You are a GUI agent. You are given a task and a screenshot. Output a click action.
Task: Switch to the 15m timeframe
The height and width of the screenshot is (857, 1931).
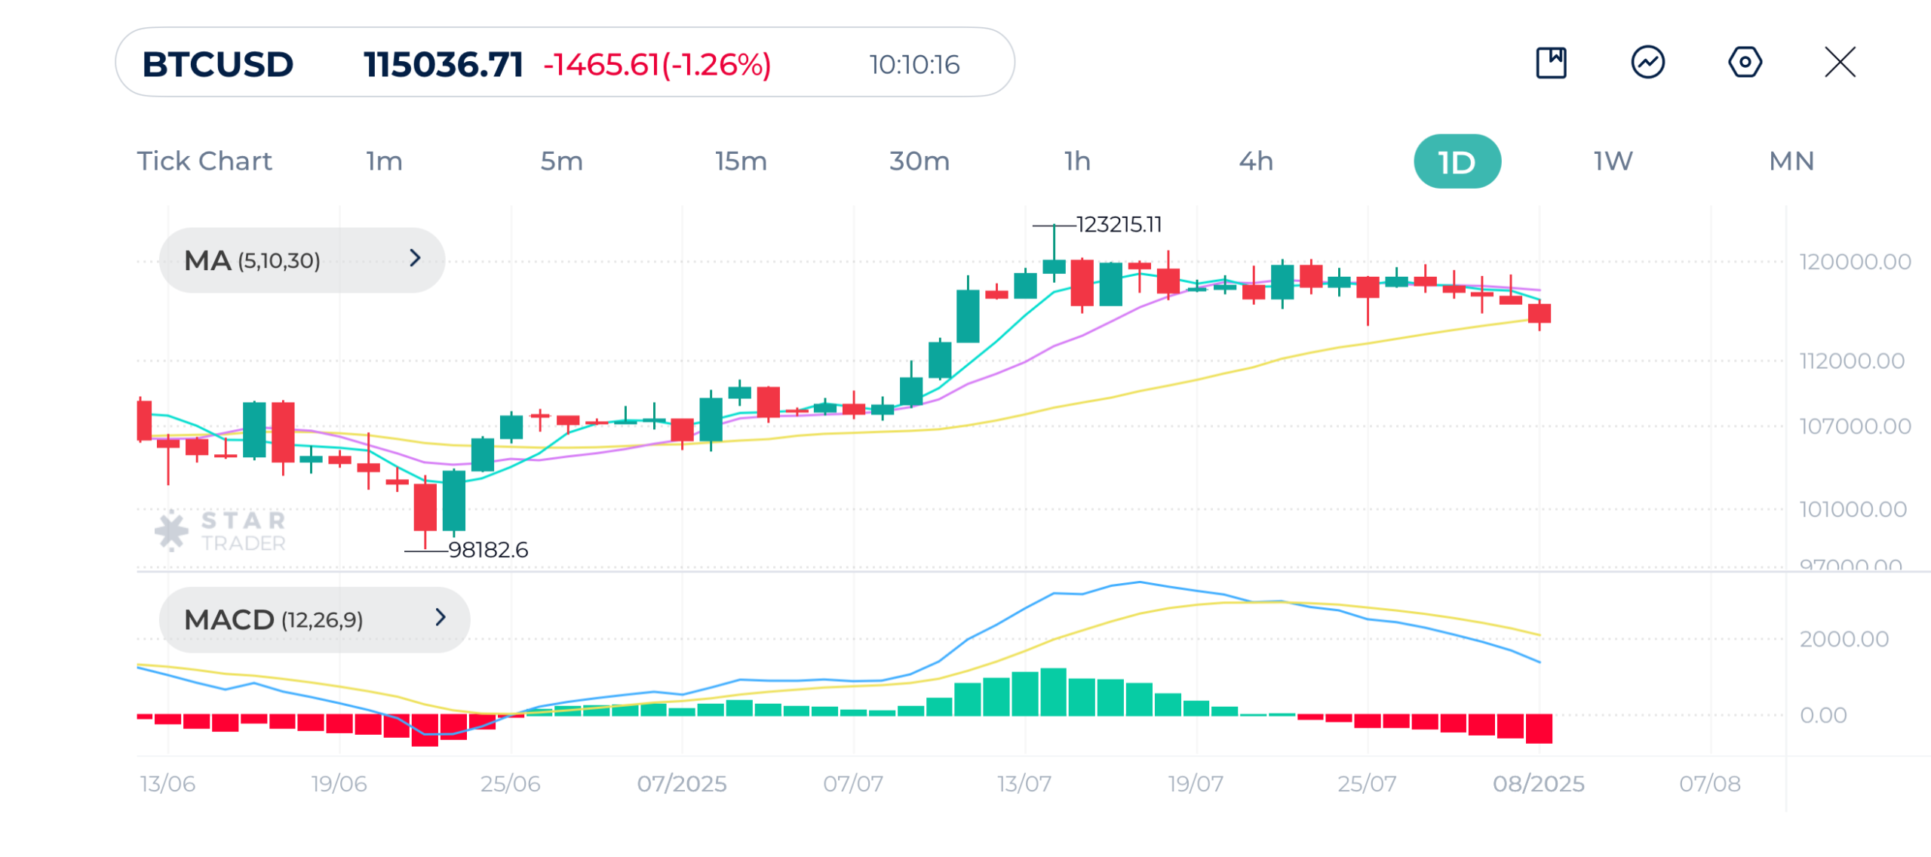pos(741,161)
